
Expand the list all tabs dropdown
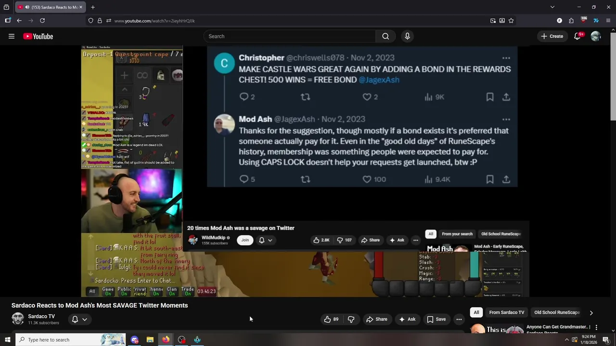coord(552,7)
